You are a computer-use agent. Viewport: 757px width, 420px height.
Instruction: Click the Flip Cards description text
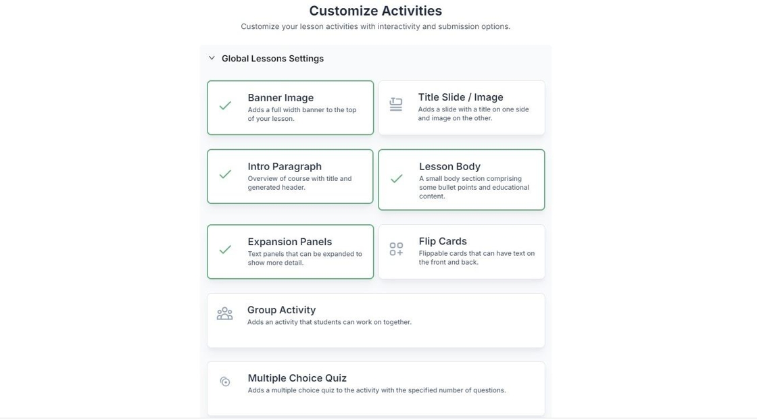coord(477,258)
